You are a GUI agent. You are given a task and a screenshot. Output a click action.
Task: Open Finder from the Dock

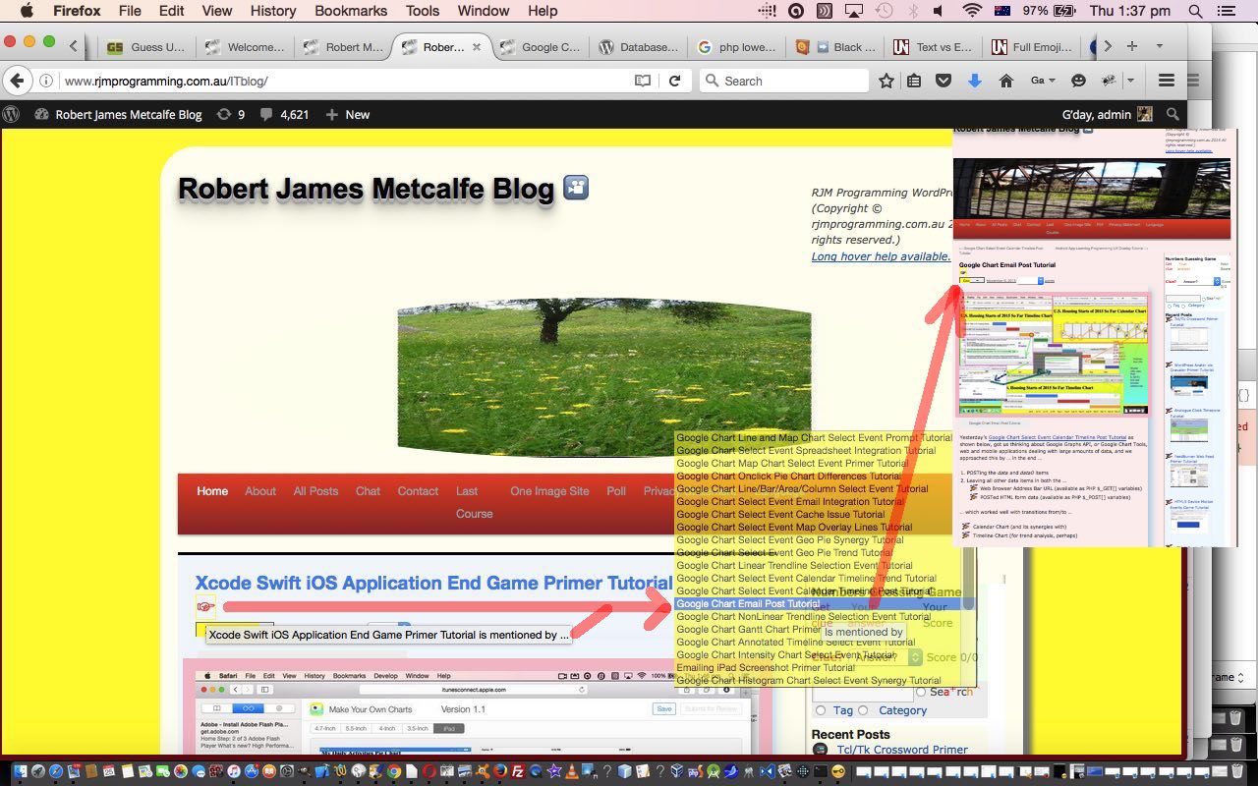click(x=19, y=772)
